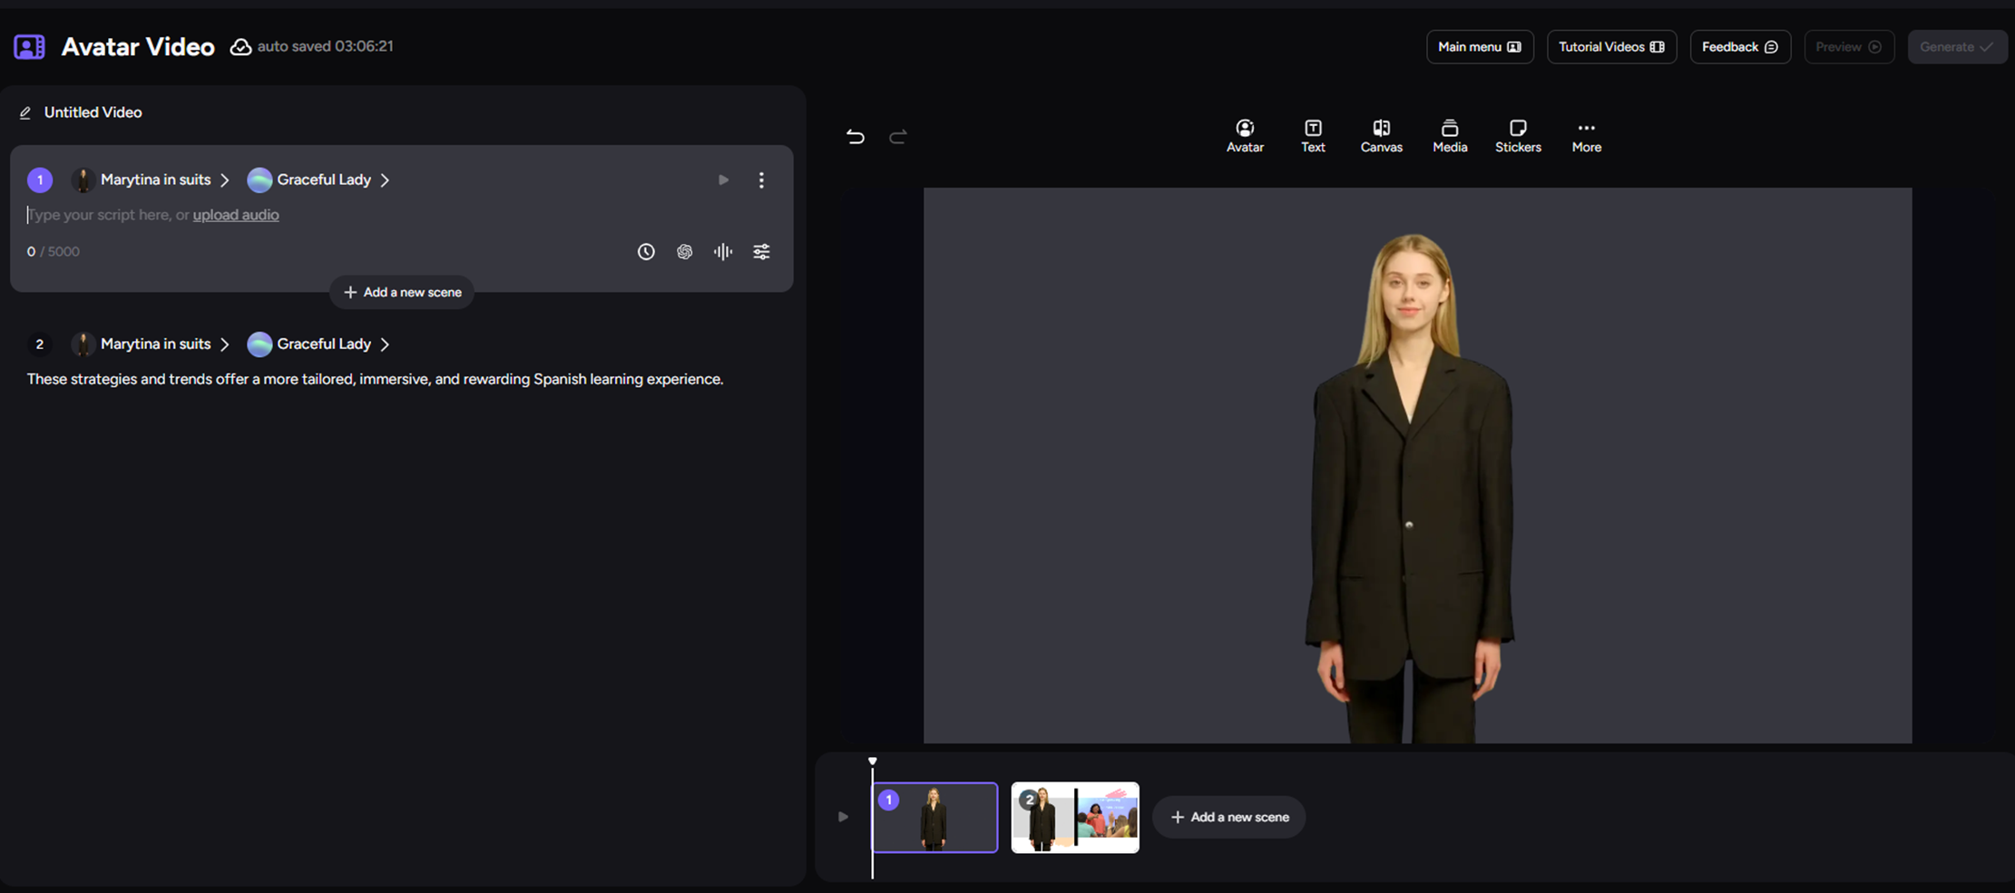Open the Main menu
The width and height of the screenshot is (2015, 893).
coord(1480,47)
